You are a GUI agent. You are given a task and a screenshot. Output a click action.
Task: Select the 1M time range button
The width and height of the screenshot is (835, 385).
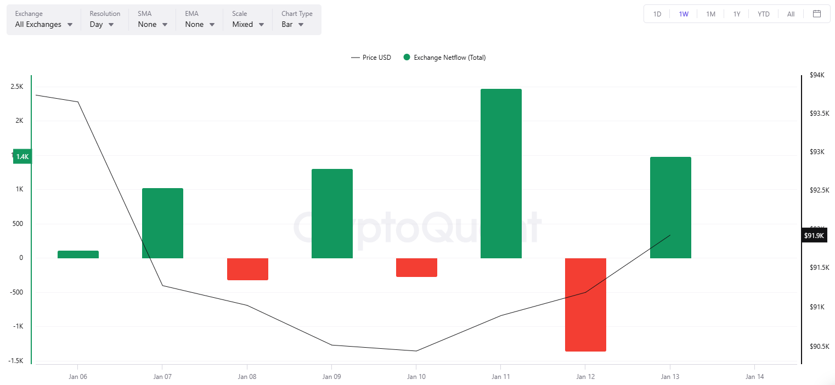pos(710,14)
